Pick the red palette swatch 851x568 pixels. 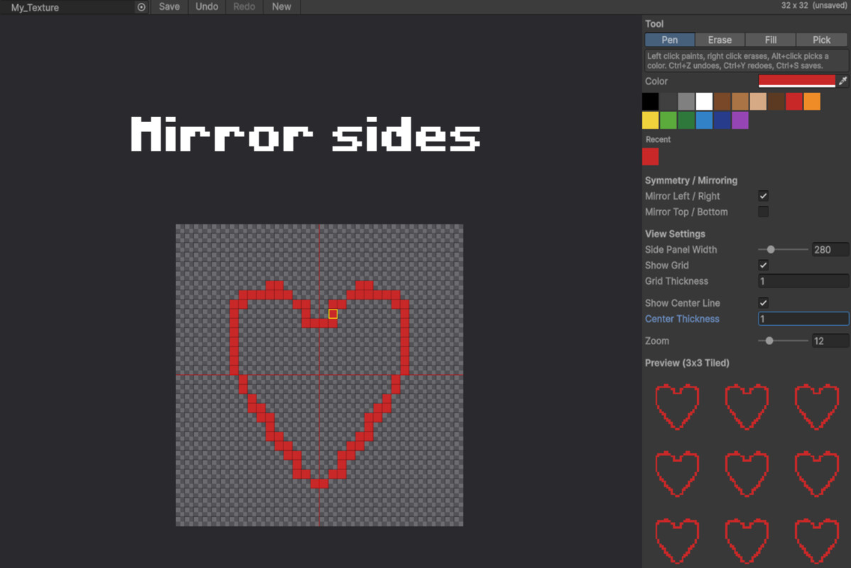click(794, 102)
